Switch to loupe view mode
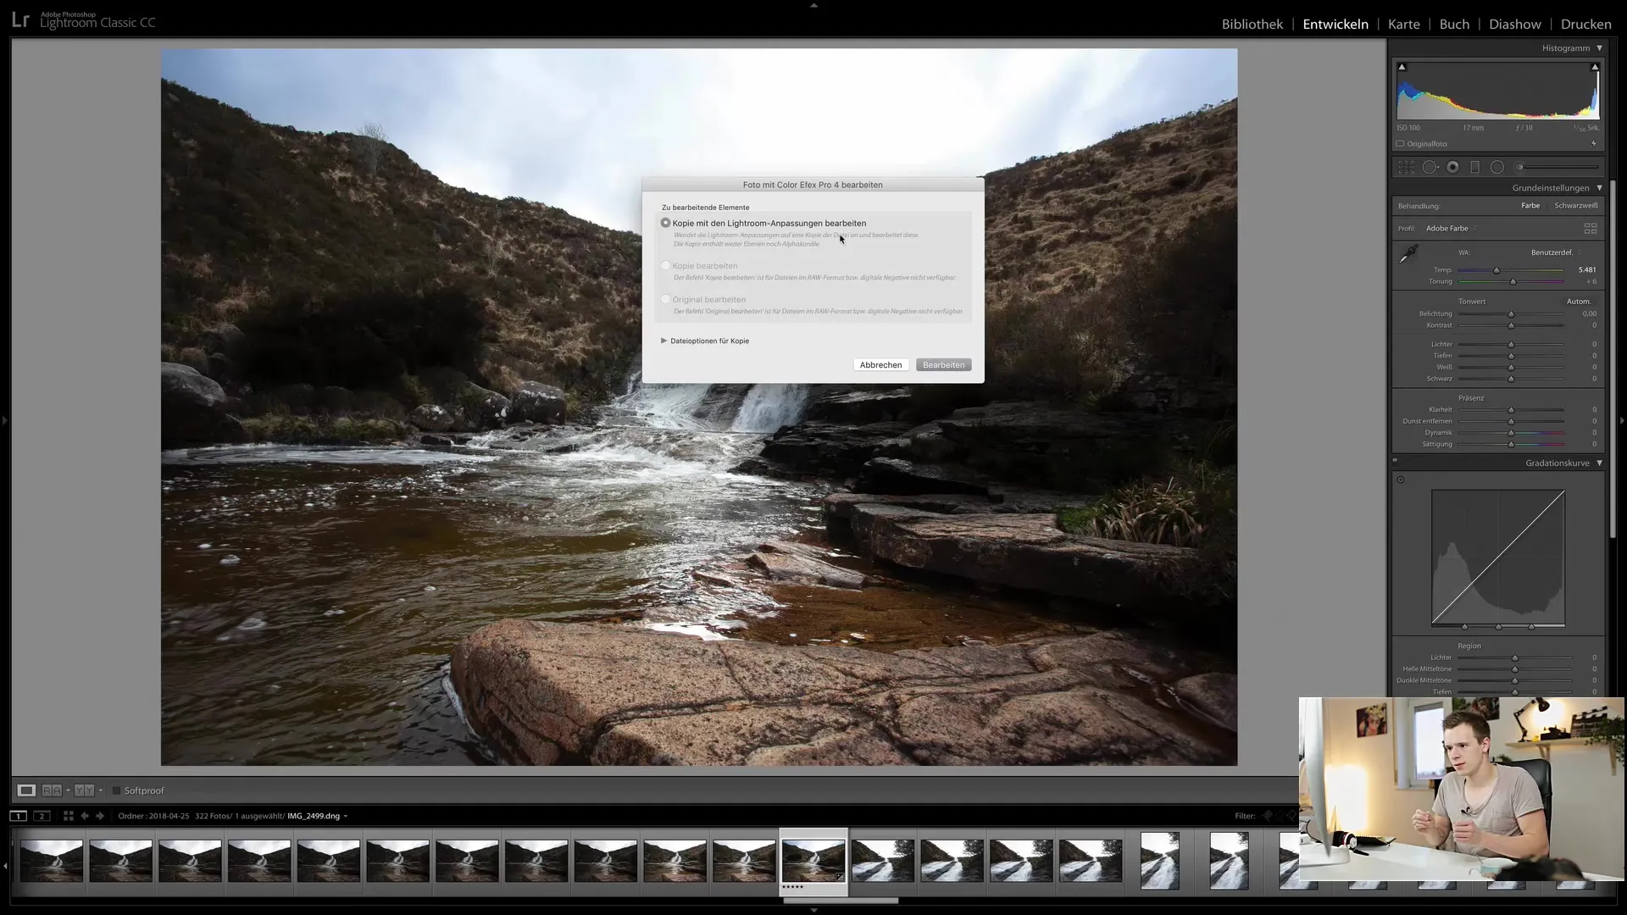Screen dimensions: 1627x915 (26, 790)
